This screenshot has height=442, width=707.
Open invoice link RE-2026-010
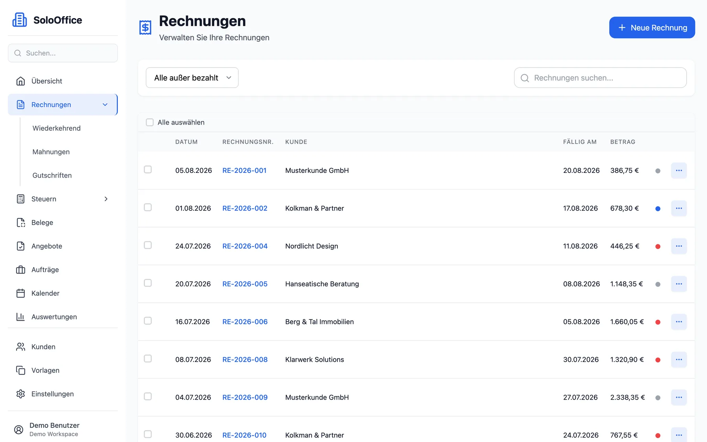pos(244,435)
